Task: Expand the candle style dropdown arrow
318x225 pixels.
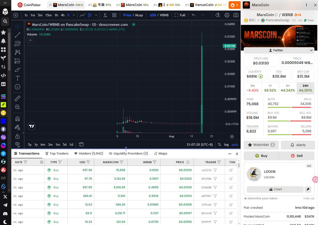Action: [96, 15]
